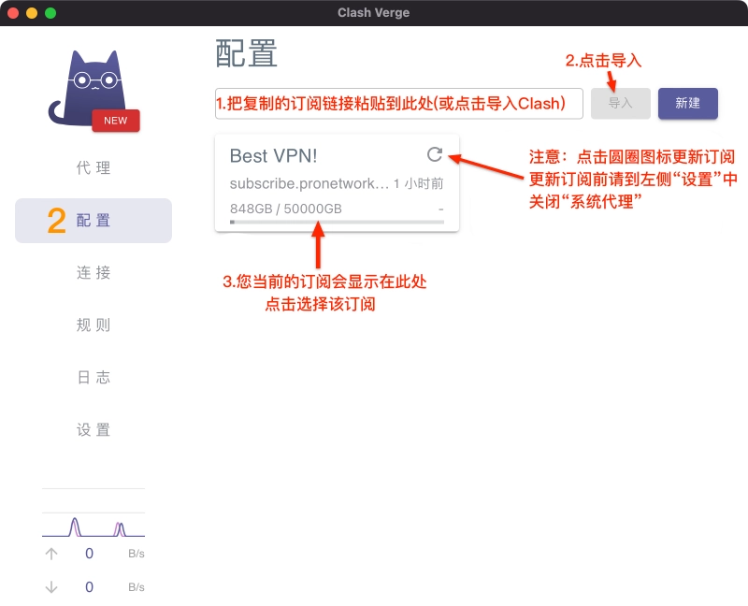Click the NEW badge on the logo

tap(115, 120)
